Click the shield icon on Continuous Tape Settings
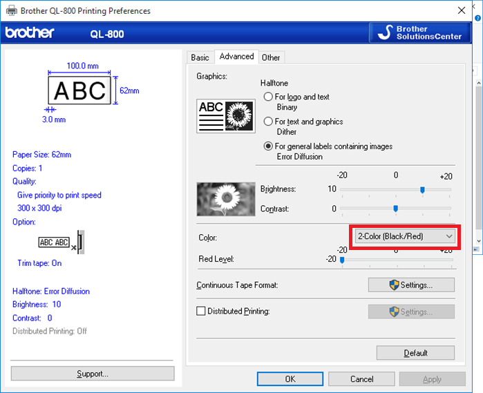The height and width of the screenshot is (393, 483). 395,285
